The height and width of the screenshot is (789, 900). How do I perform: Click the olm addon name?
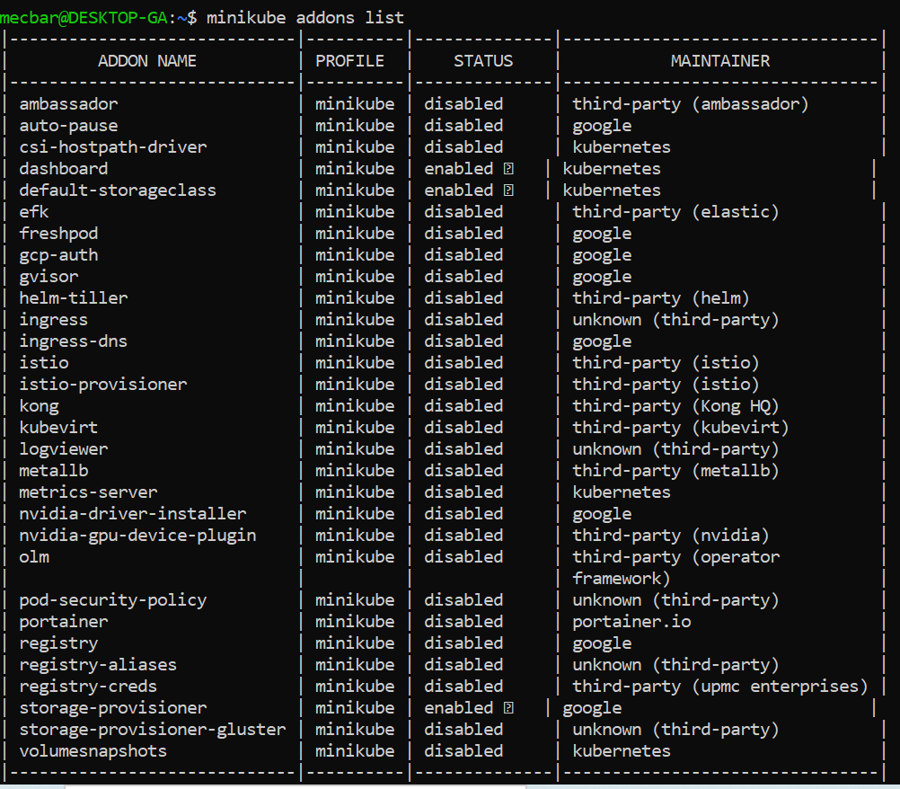pyautogui.click(x=34, y=557)
